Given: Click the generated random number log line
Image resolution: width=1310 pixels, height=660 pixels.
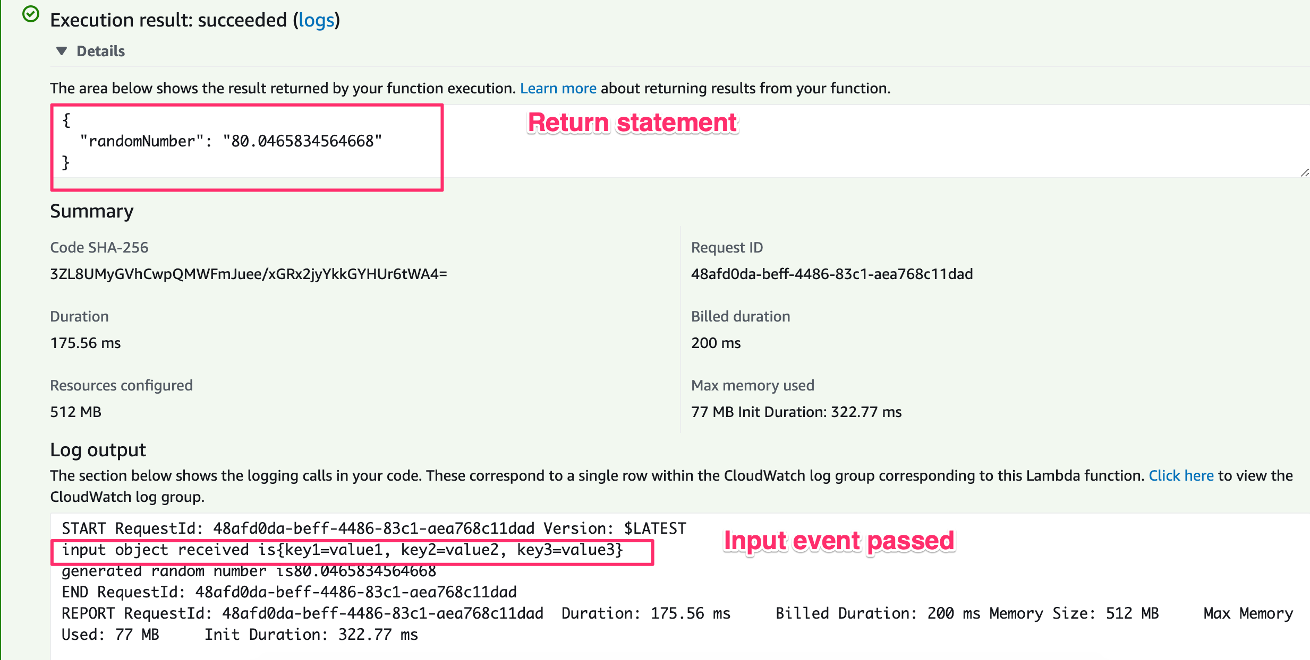Looking at the screenshot, I should click(248, 571).
